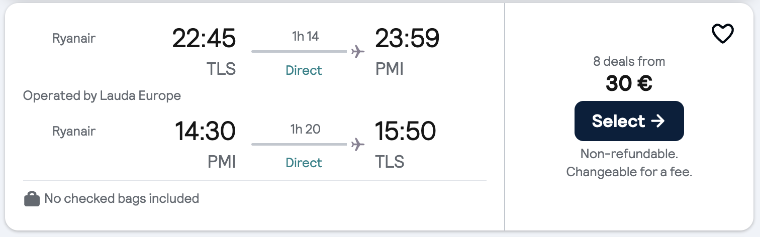The image size is (760, 237).
Task: Click the 14:30 return departure time
Action: click(205, 132)
